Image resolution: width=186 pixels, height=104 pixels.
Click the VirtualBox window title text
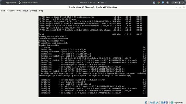click(x=93, y=7)
